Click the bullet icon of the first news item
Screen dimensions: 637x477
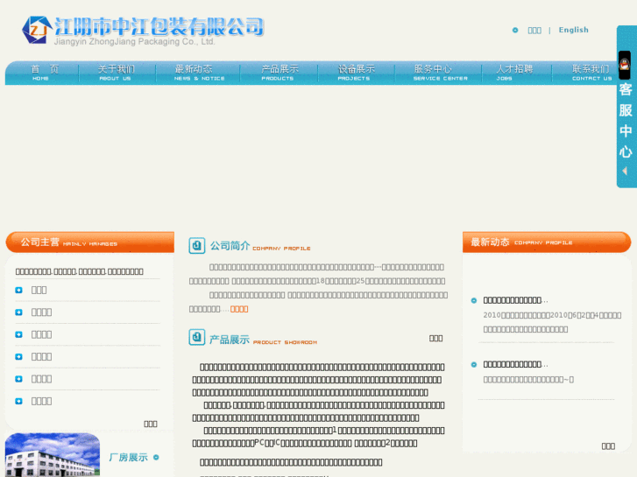(x=474, y=301)
